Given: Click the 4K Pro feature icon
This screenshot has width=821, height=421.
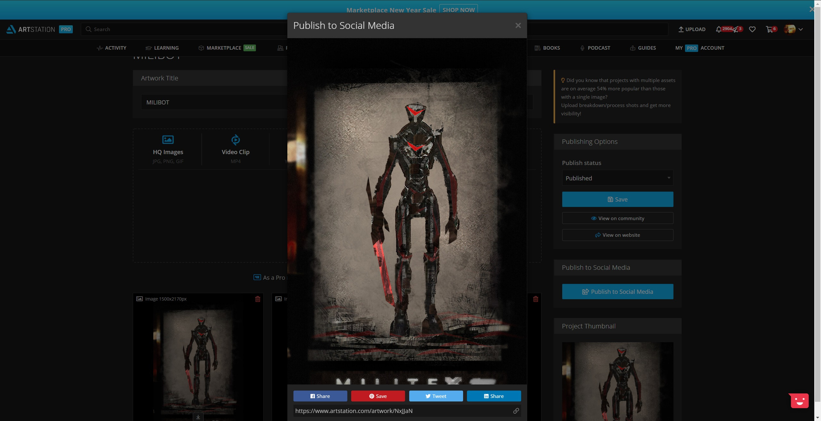Looking at the screenshot, I should [257, 277].
